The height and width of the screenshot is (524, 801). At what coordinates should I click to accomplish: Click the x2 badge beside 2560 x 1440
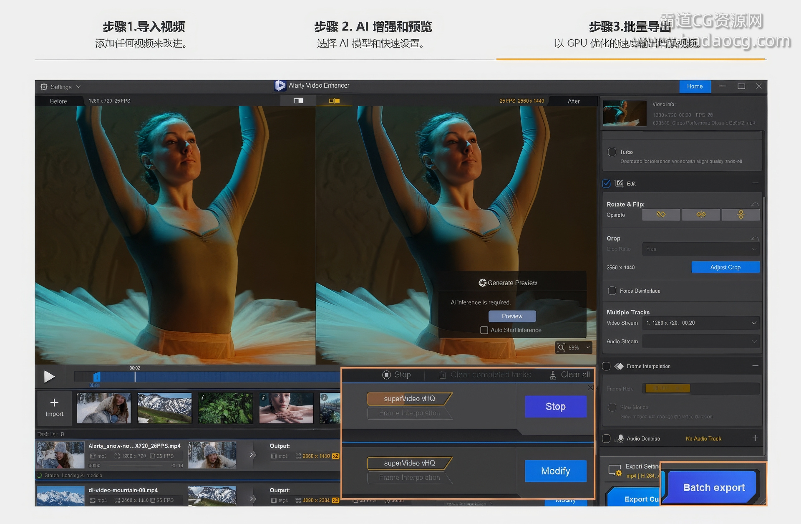[x=335, y=456]
